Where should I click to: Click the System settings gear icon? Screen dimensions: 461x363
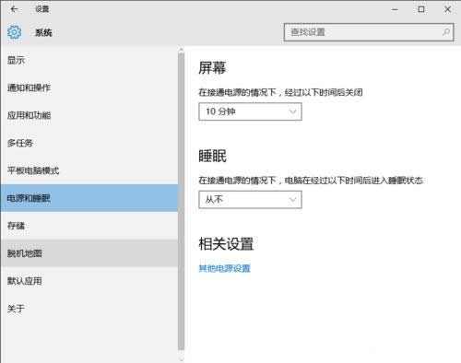pos(14,32)
